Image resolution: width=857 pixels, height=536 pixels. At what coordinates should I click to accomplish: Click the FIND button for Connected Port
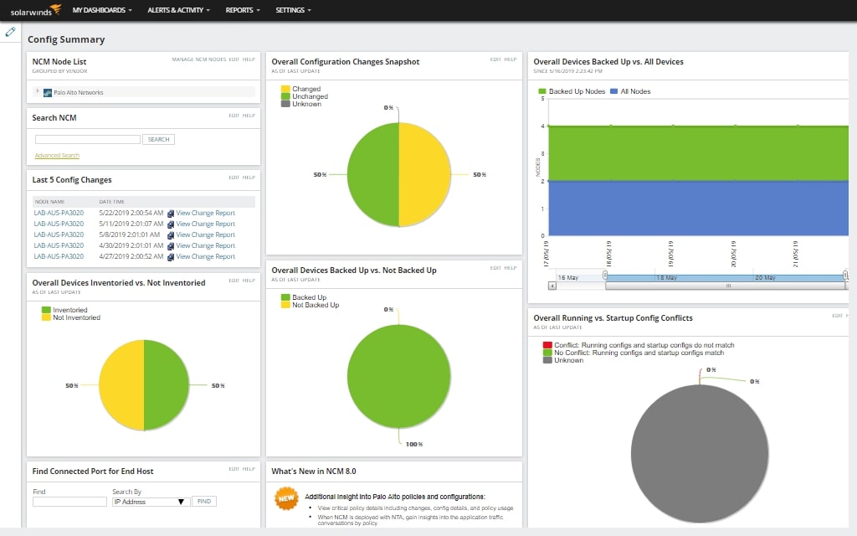pyautogui.click(x=204, y=500)
